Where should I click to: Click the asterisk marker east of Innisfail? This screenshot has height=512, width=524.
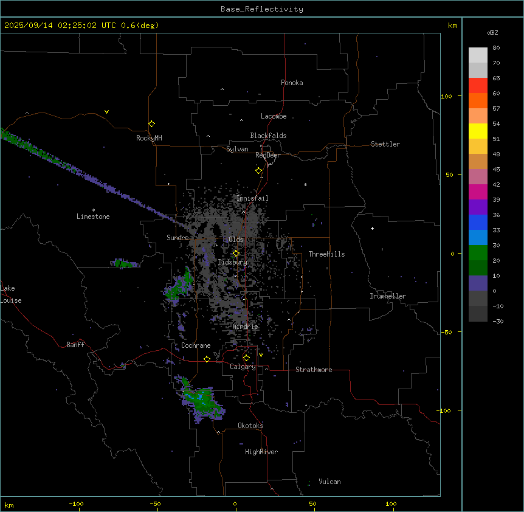pos(305,184)
